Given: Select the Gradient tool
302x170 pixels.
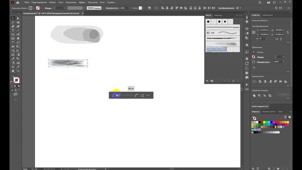Looking at the screenshot, I should pos(18,55).
